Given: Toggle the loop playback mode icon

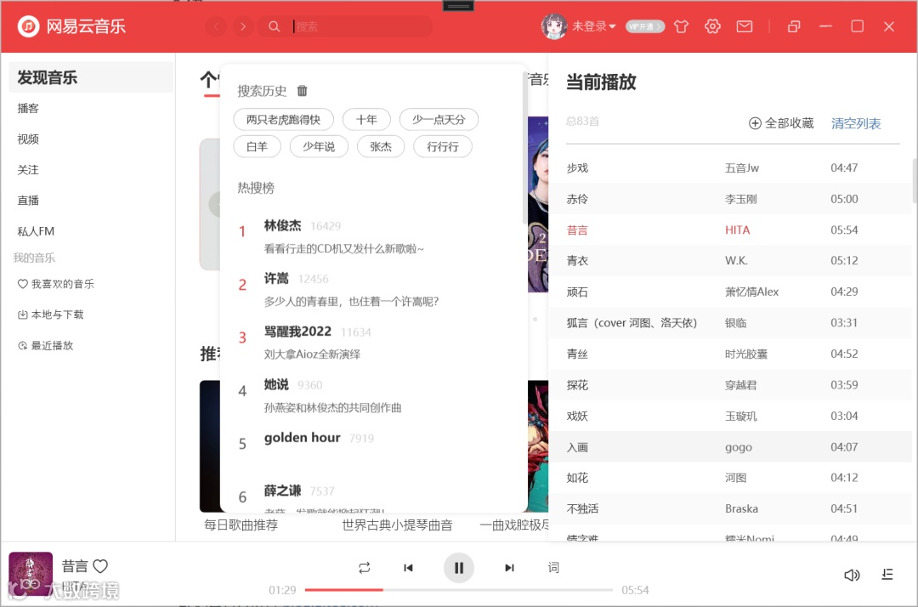Looking at the screenshot, I should pyautogui.click(x=364, y=568).
